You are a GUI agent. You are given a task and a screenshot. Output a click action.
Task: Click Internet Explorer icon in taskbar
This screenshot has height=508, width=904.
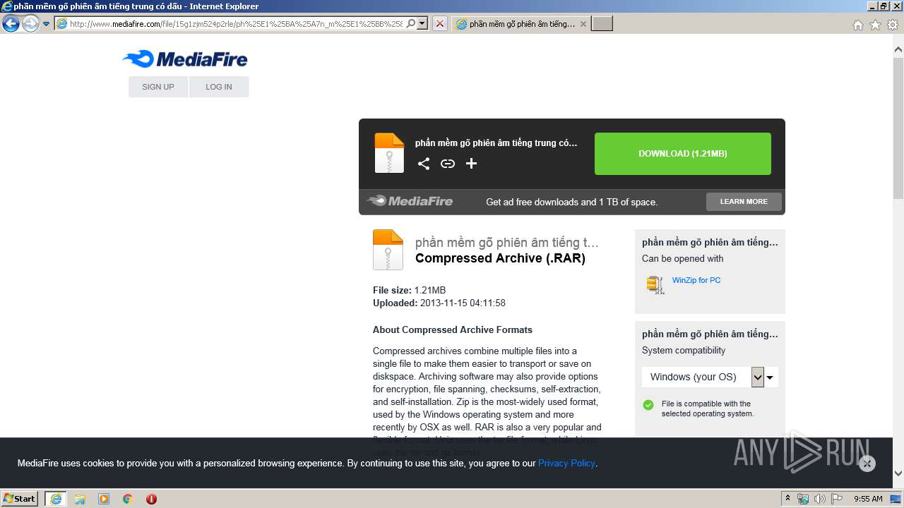(x=56, y=499)
